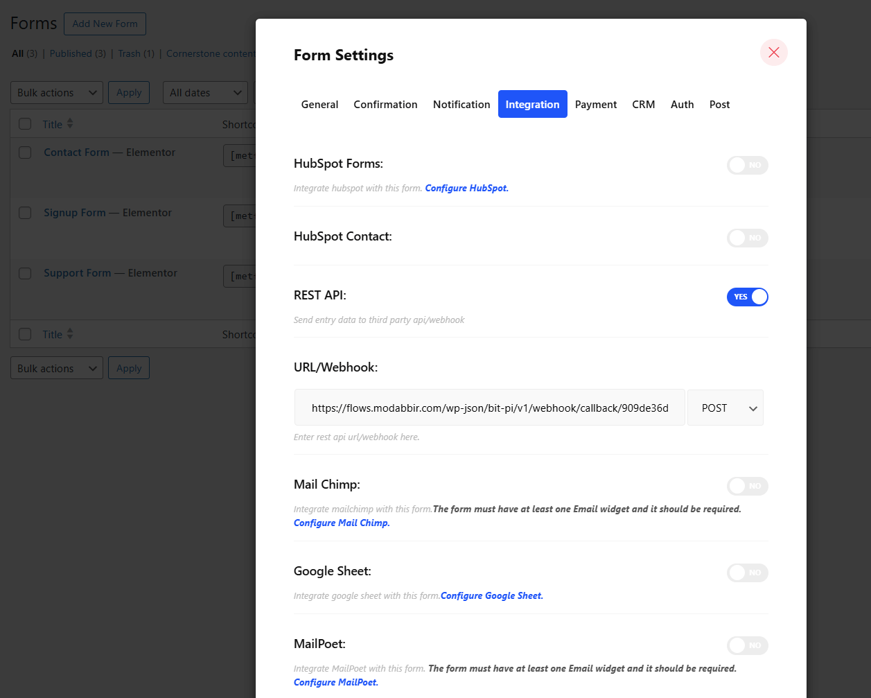Open the POST request method dropdown
This screenshot has height=698, width=871.
[x=725, y=408]
